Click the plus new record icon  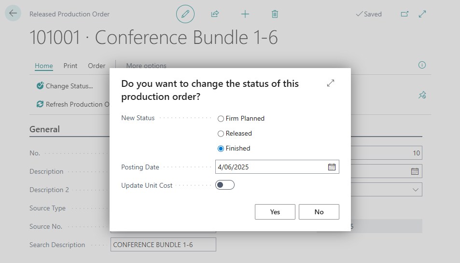(x=245, y=14)
